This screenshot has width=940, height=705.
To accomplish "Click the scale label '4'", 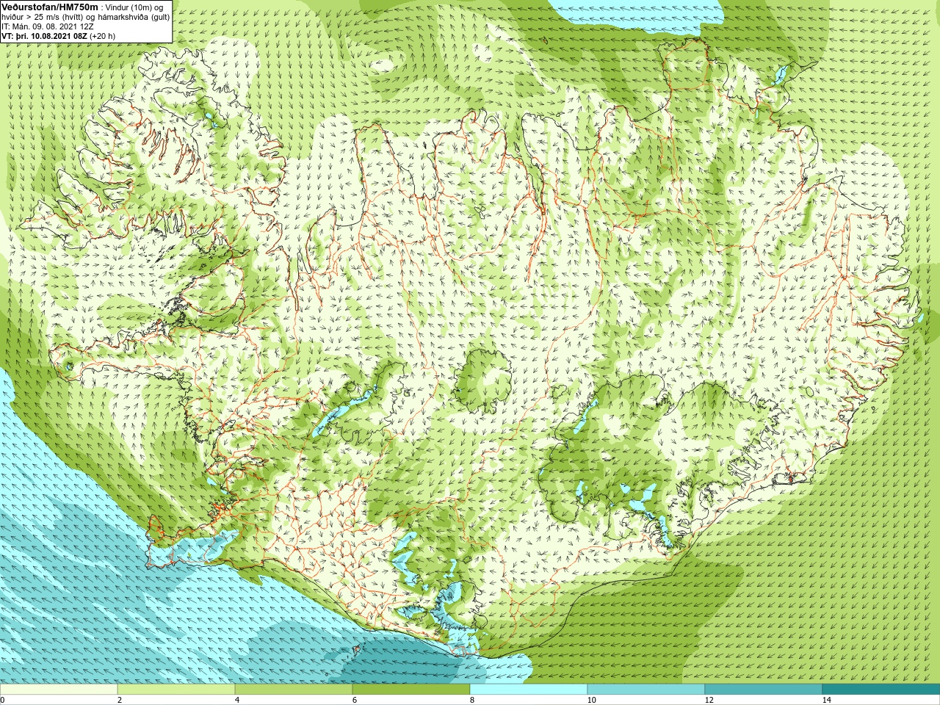I will coord(236,700).
